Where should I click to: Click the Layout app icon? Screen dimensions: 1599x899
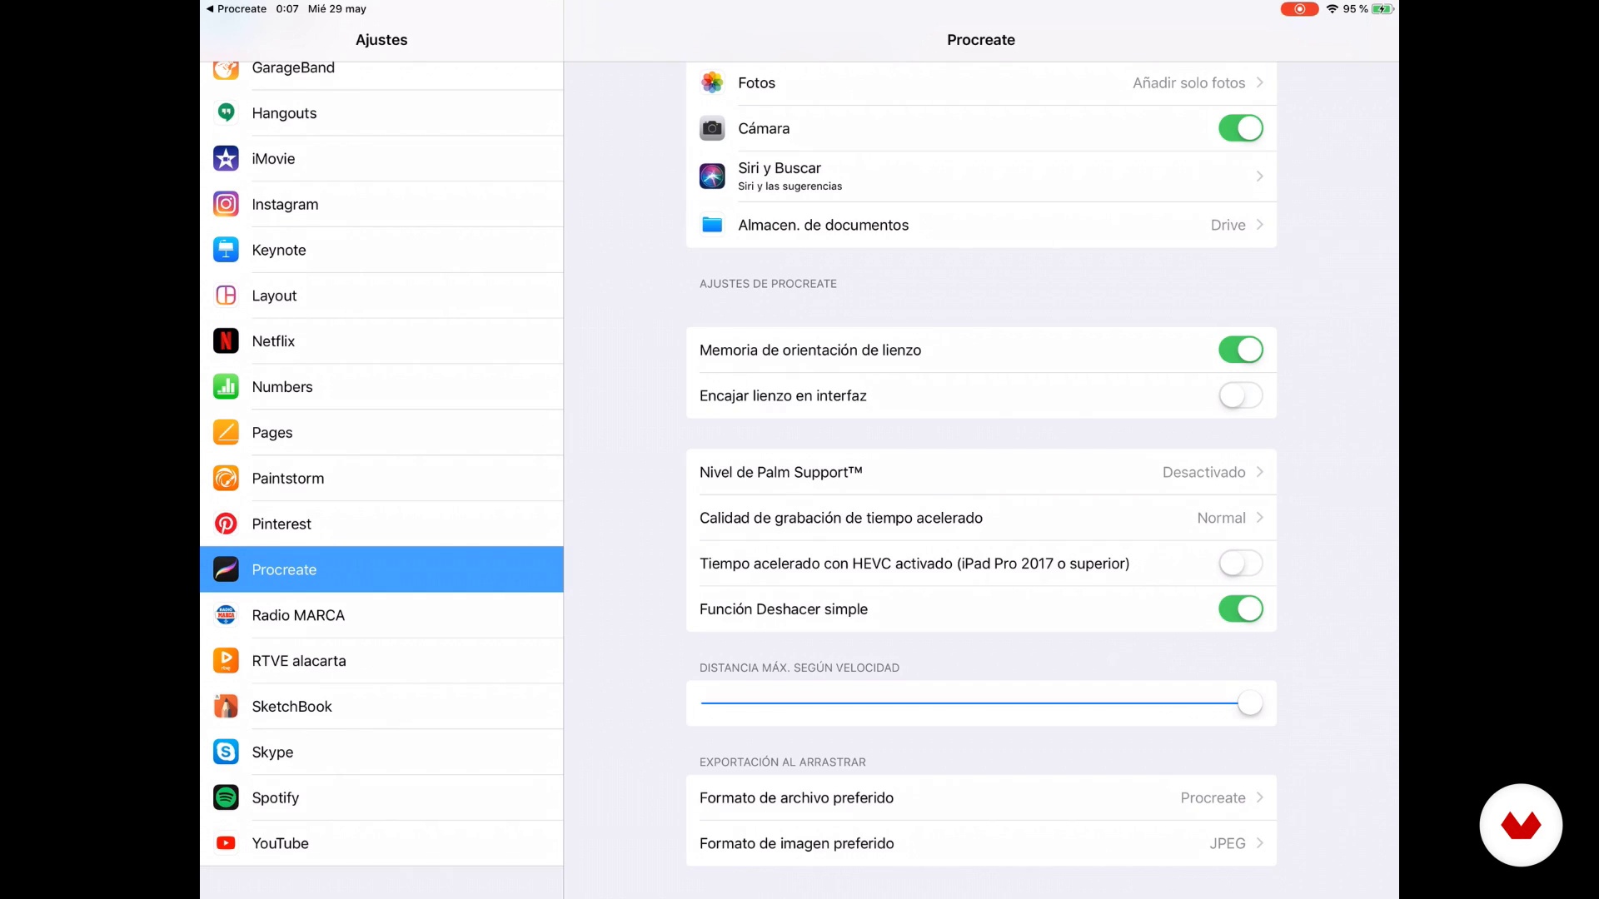(x=226, y=296)
